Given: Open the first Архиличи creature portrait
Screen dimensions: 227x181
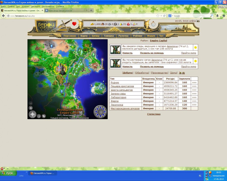Looking at the screenshot, I should (115, 50).
